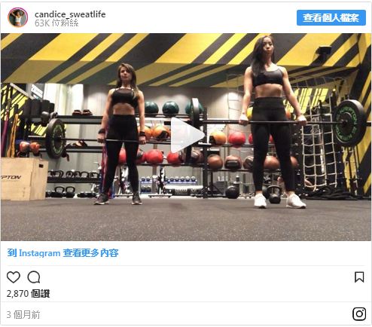Click the green barbell plate on right
This screenshot has height=327, width=372.
point(349,123)
